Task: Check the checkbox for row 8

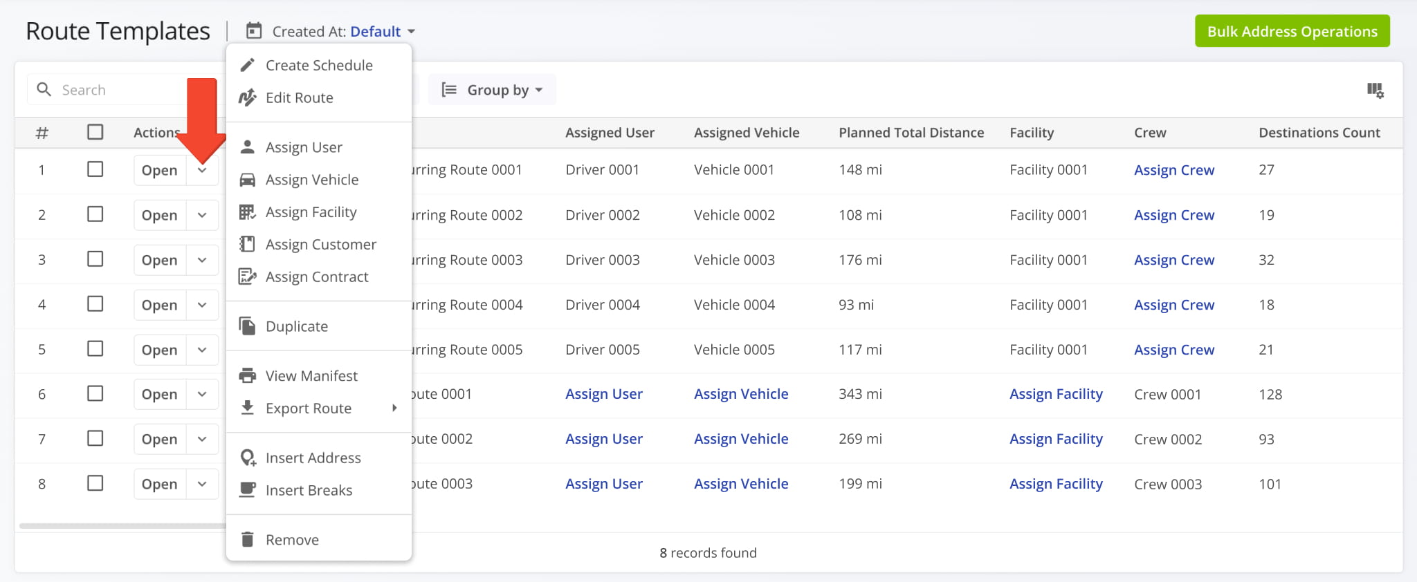Action: [95, 483]
